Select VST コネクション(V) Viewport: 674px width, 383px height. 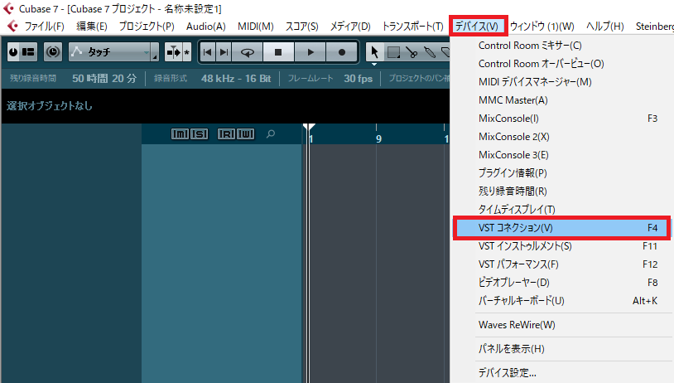[561, 228]
